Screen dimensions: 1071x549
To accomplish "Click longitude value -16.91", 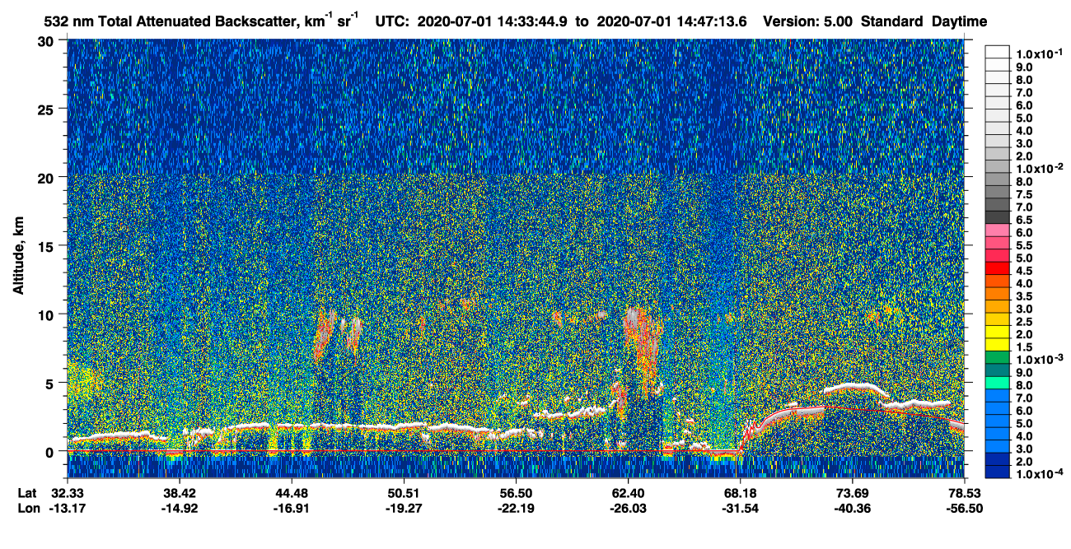I will [290, 508].
